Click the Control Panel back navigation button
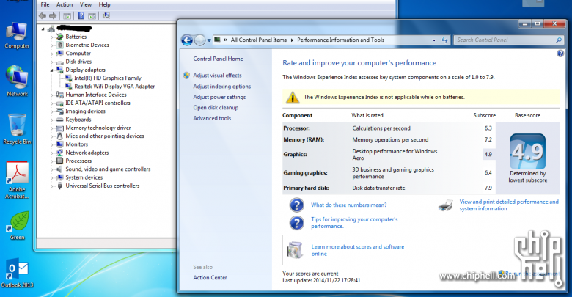 [187, 40]
